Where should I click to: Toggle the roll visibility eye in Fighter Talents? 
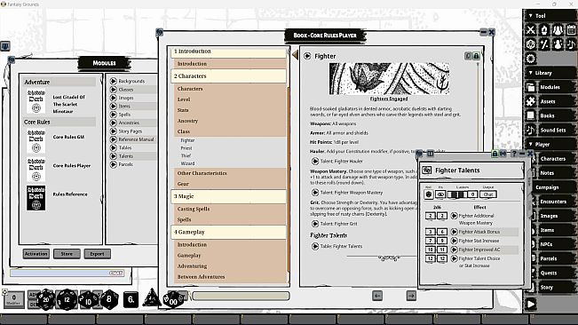[440, 194]
